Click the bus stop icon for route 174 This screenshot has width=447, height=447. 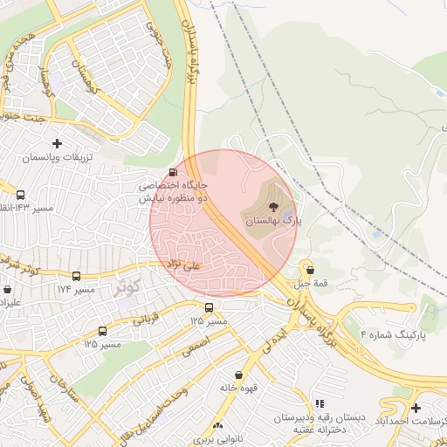pyautogui.click(x=76, y=276)
